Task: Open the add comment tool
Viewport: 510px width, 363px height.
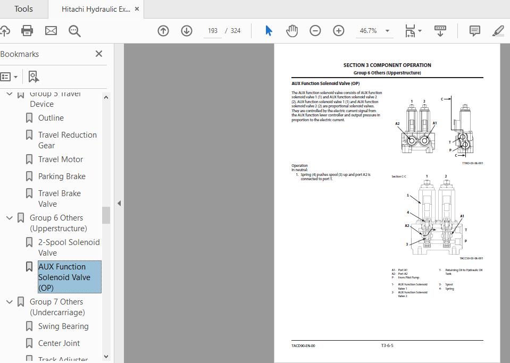Action: 475,31
